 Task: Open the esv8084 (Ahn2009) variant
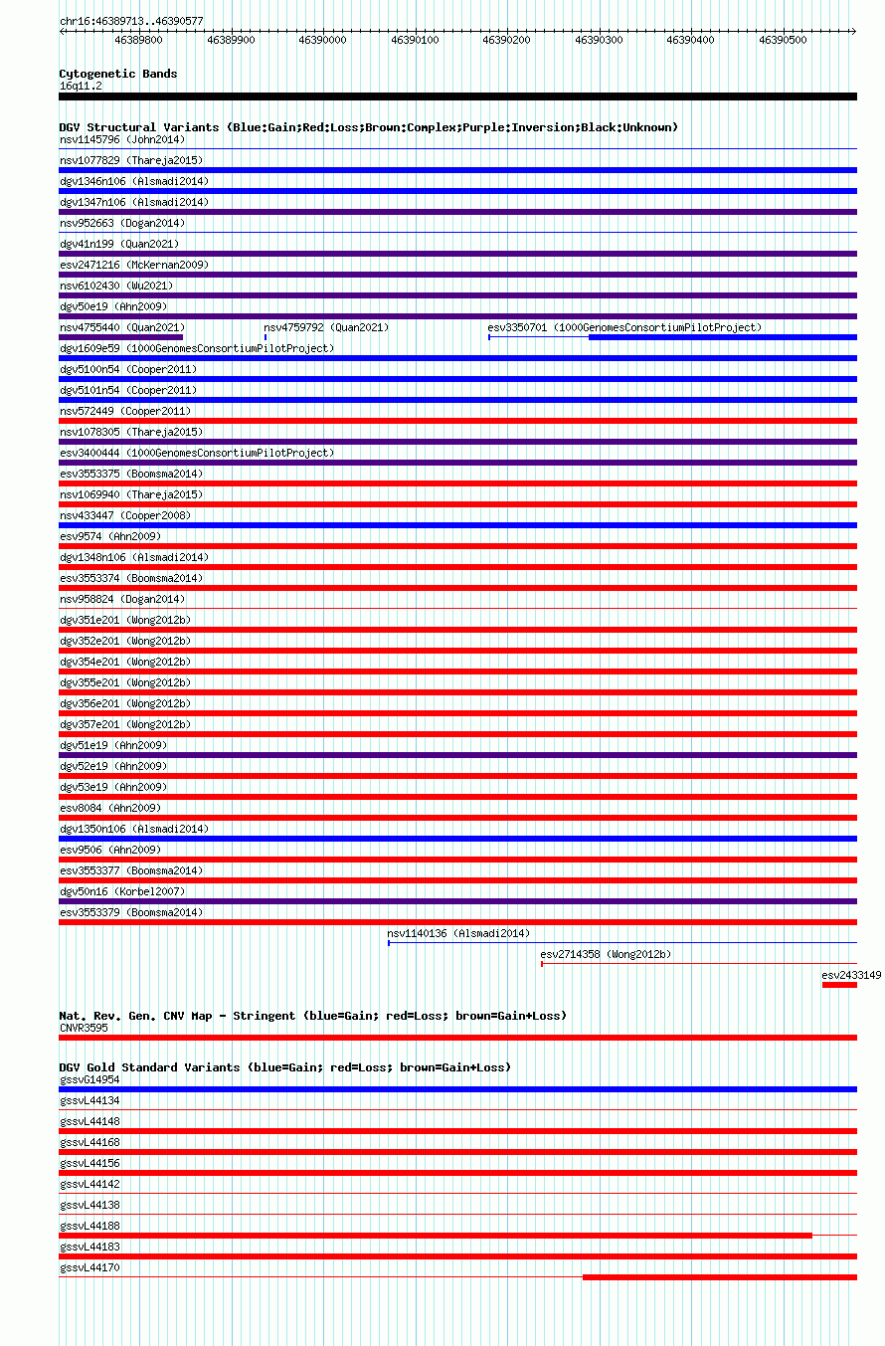click(110, 808)
